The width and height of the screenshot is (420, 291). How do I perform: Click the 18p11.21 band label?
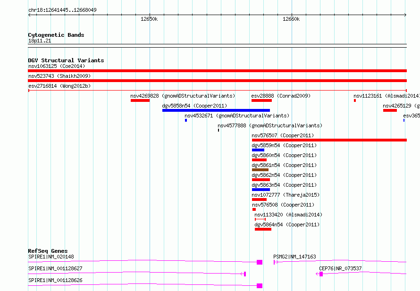click(x=40, y=41)
